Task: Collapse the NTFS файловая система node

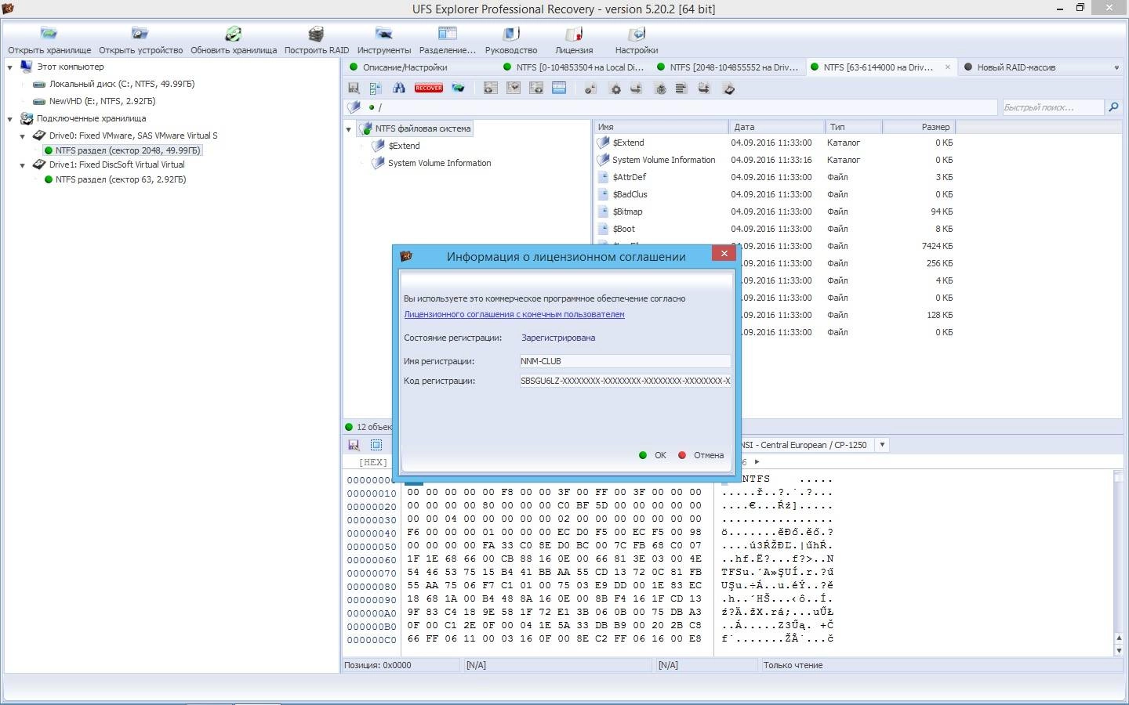Action: pos(349,129)
